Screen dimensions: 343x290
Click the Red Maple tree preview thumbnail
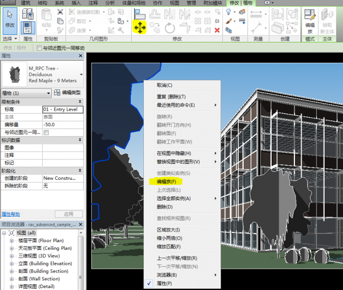(x=15, y=74)
